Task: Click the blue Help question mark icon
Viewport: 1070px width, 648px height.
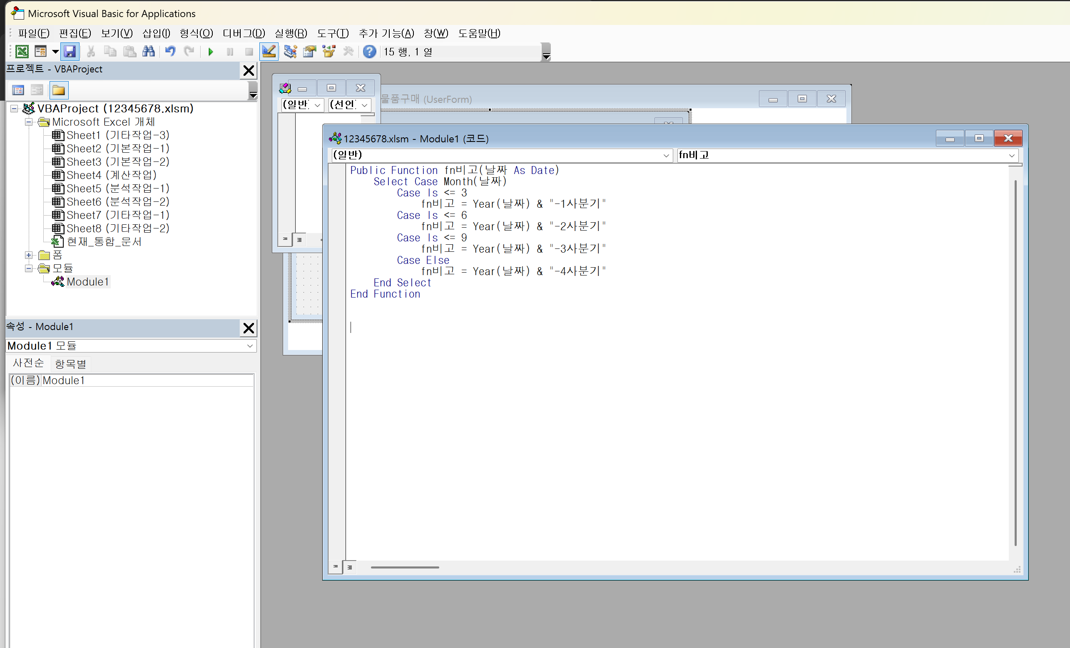Action: click(x=369, y=52)
